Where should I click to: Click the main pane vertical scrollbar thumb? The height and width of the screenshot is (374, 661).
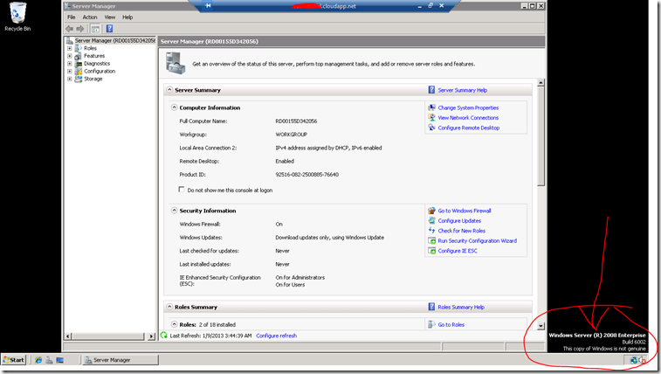pos(541,135)
